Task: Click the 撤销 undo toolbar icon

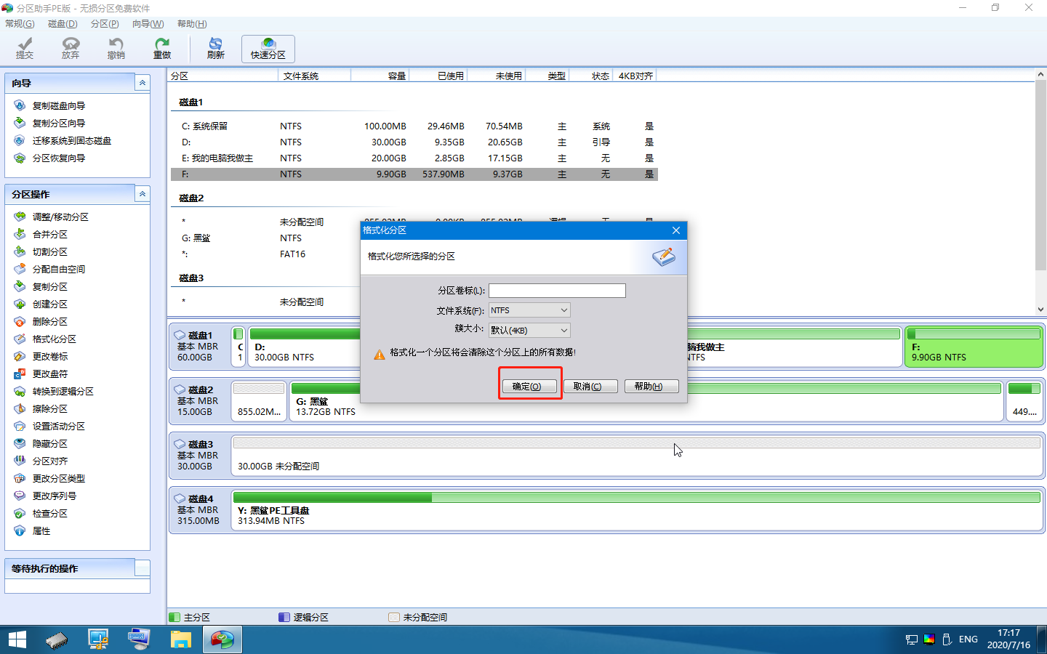Action: (116, 49)
